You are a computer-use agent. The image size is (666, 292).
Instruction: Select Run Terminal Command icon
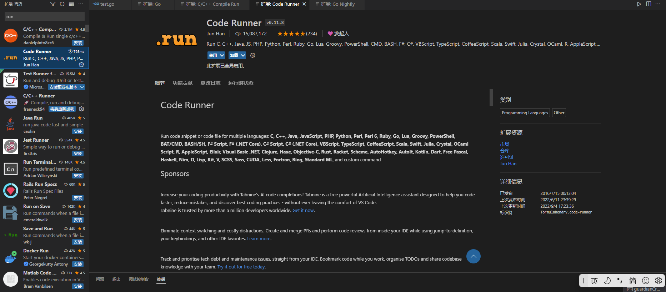click(11, 168)
